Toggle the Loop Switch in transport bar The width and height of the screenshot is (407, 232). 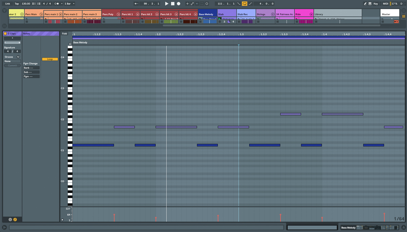click(x=245, y=4)
